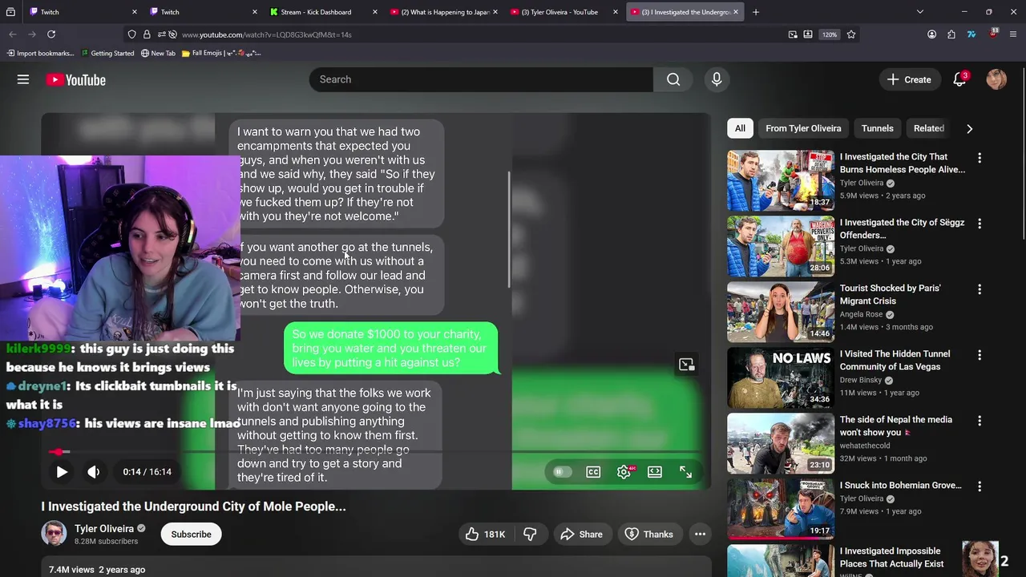Subscribe to Tyler Oliveira
The image size is (1026, 577).
(191, 535)
